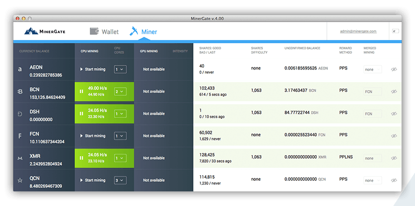The image size is (415, 206).
Task: Open DSH CPU cores dropdown
Action: point(120,114)
